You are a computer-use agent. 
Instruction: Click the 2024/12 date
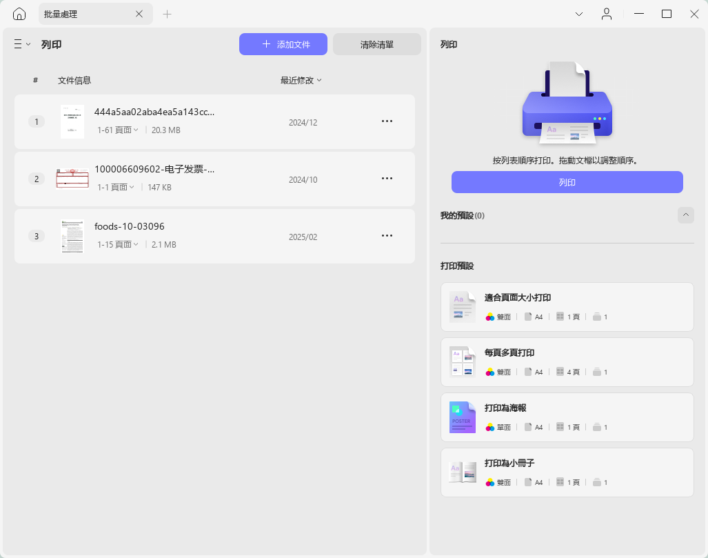pos(303,123)
